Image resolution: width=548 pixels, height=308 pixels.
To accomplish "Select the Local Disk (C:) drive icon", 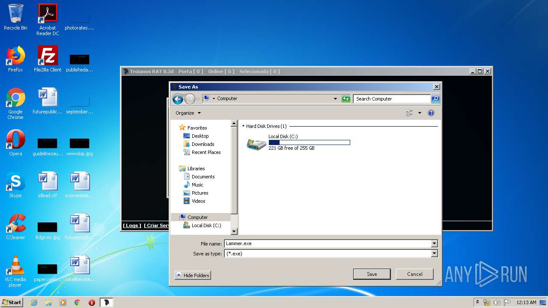I will pos(256,144).
